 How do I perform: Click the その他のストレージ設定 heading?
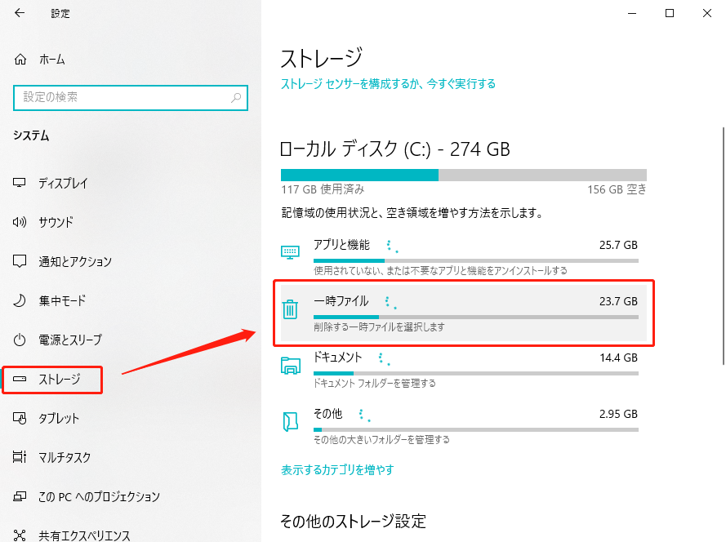[x=353, y=521]
